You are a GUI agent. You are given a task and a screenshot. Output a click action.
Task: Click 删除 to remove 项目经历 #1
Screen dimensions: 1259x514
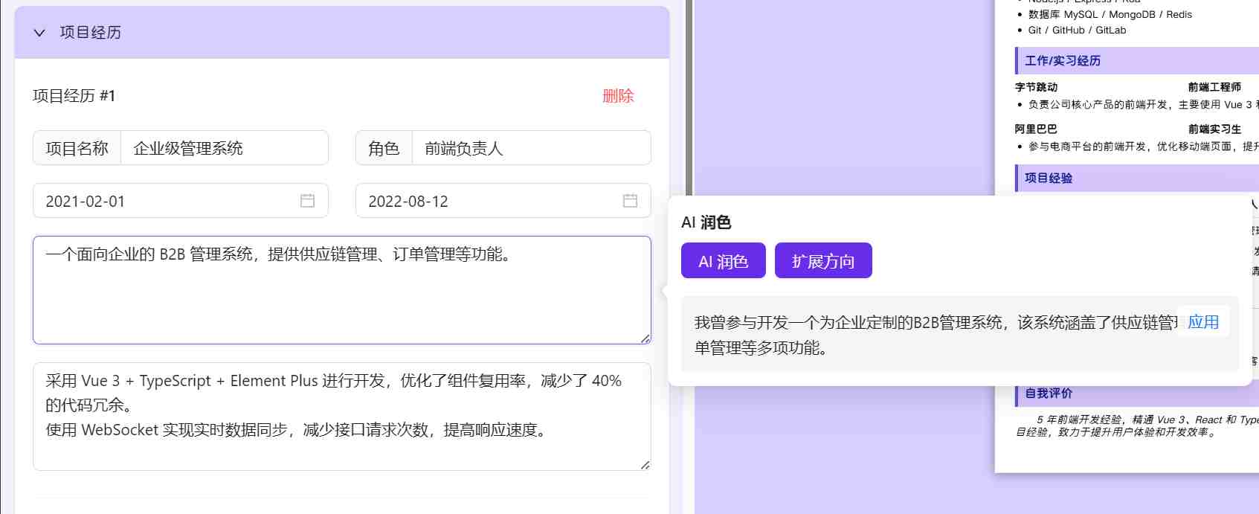pos(617,96)
